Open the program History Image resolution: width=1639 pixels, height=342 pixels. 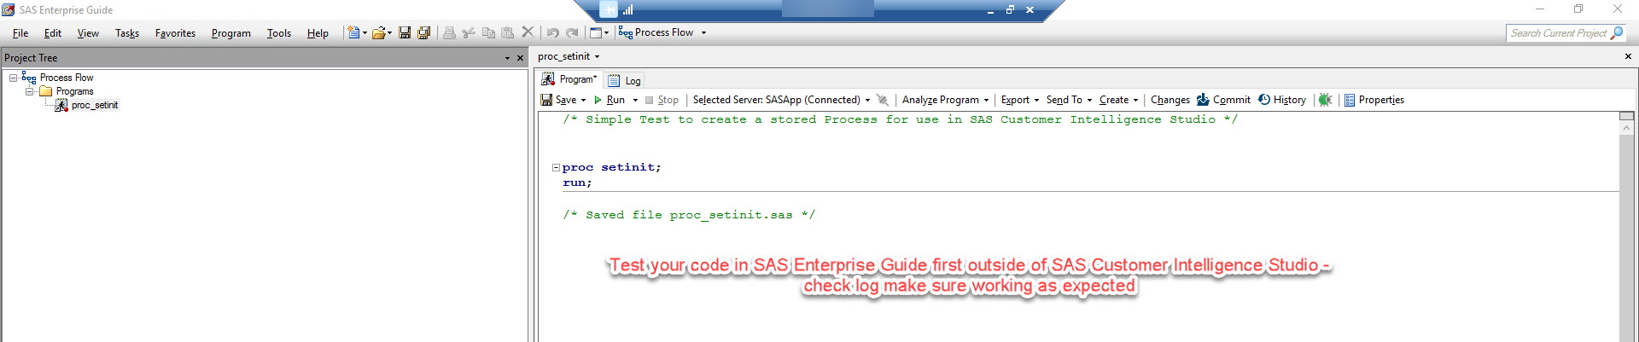(x=1282, y=100)
